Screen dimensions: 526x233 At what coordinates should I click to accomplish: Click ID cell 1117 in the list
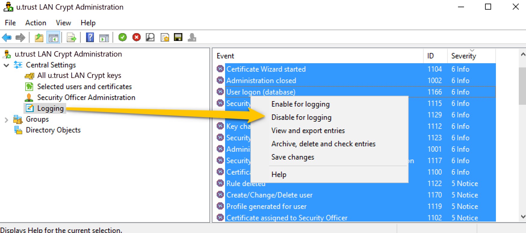[x=435, y=161]
